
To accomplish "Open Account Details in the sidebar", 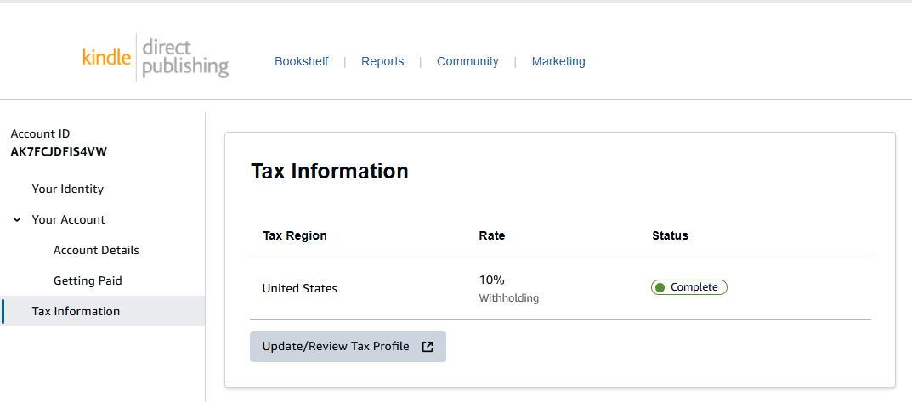I will (x=96, y=250).
